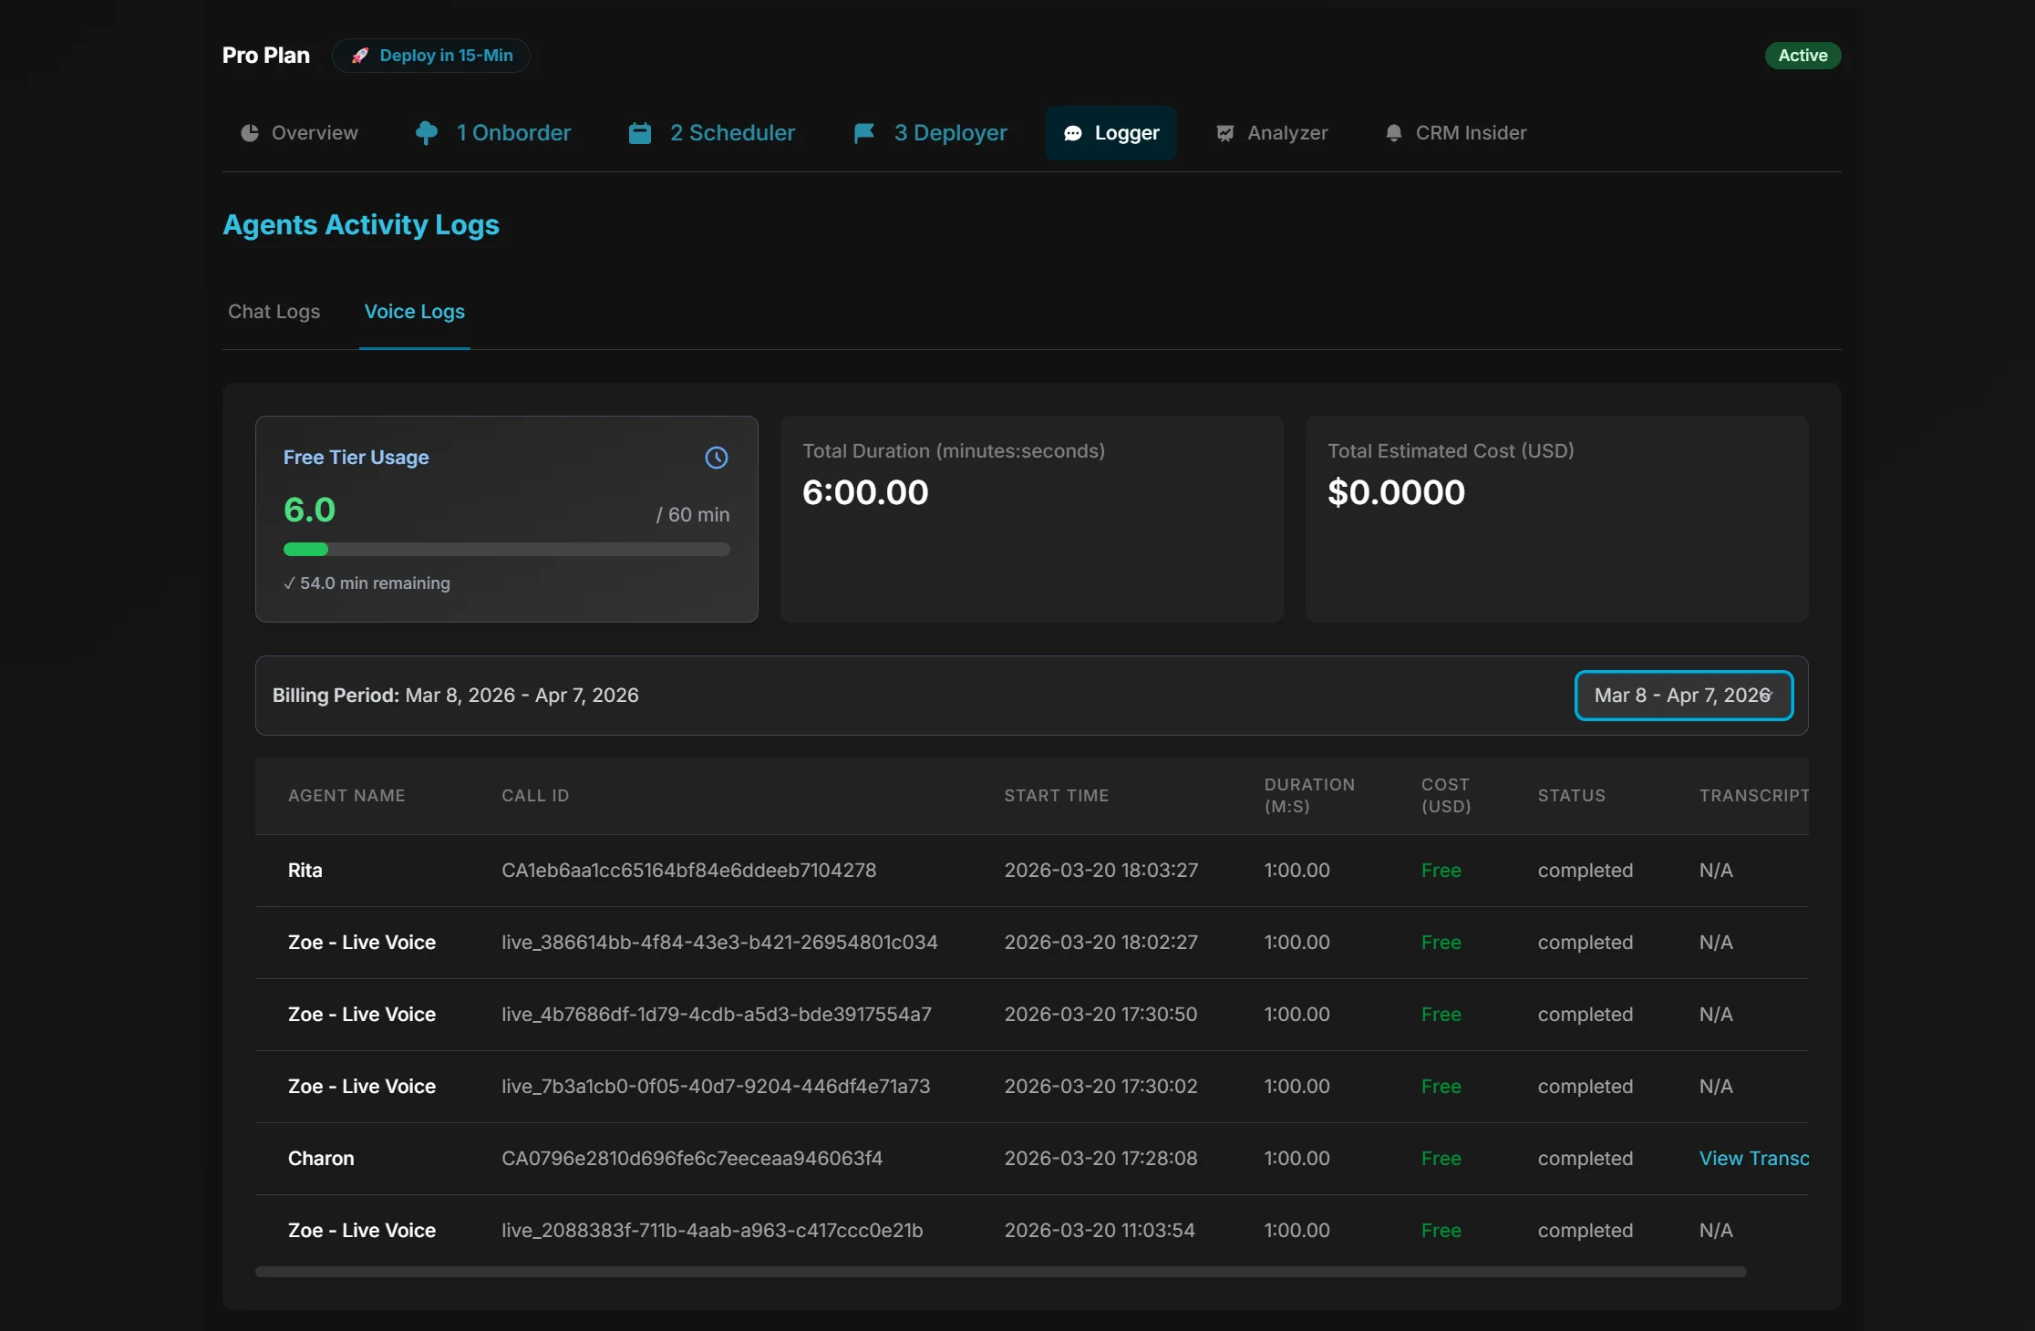Click start time 2026-03-20 17:30:02

click(1100, 1087)
